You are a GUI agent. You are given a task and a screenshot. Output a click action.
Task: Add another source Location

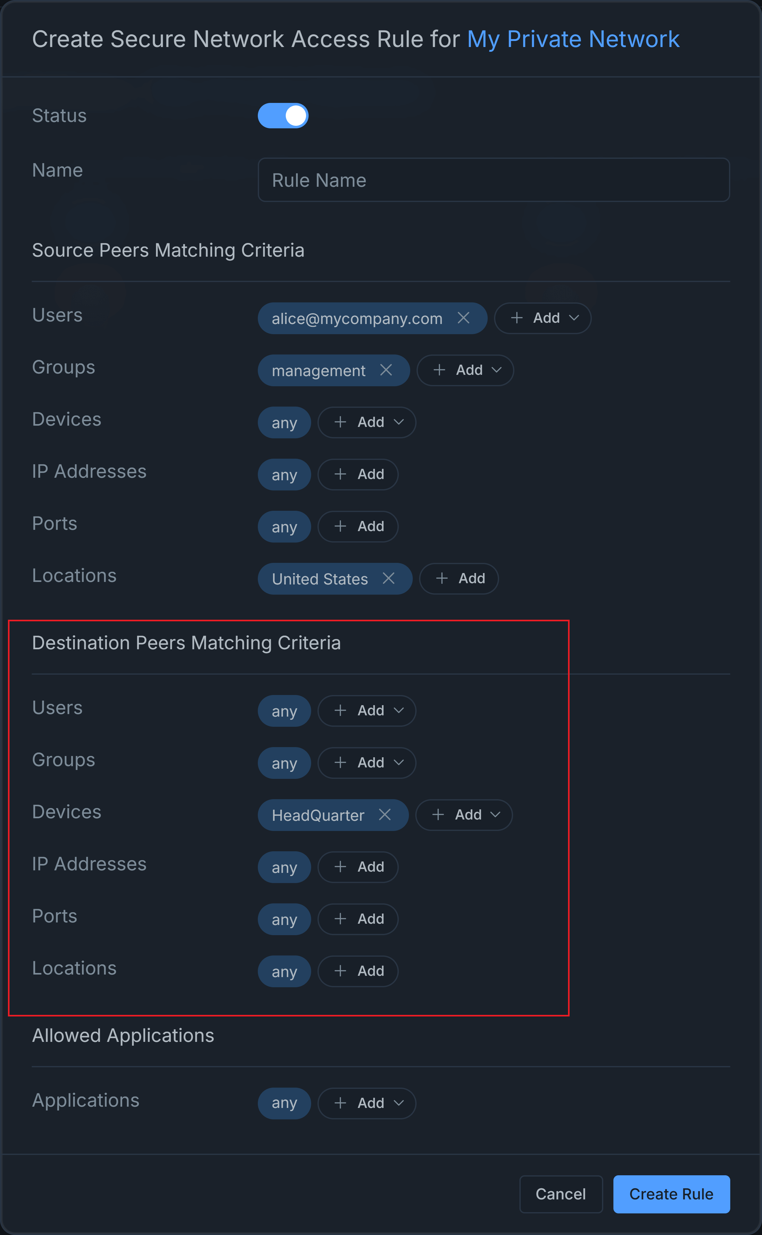click(x=458, y=579)
